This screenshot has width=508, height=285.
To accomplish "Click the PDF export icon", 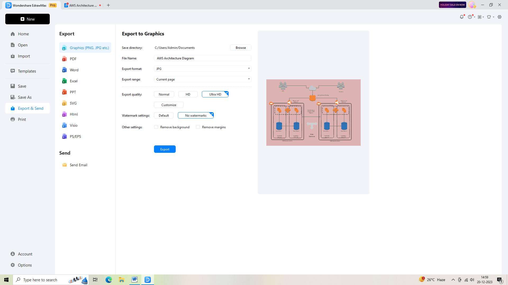I will pyautogui.click(x=64, y=59).
